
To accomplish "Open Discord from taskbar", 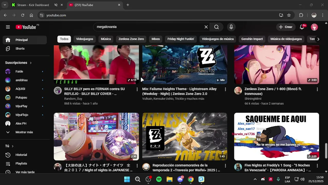I will [180, 179].
